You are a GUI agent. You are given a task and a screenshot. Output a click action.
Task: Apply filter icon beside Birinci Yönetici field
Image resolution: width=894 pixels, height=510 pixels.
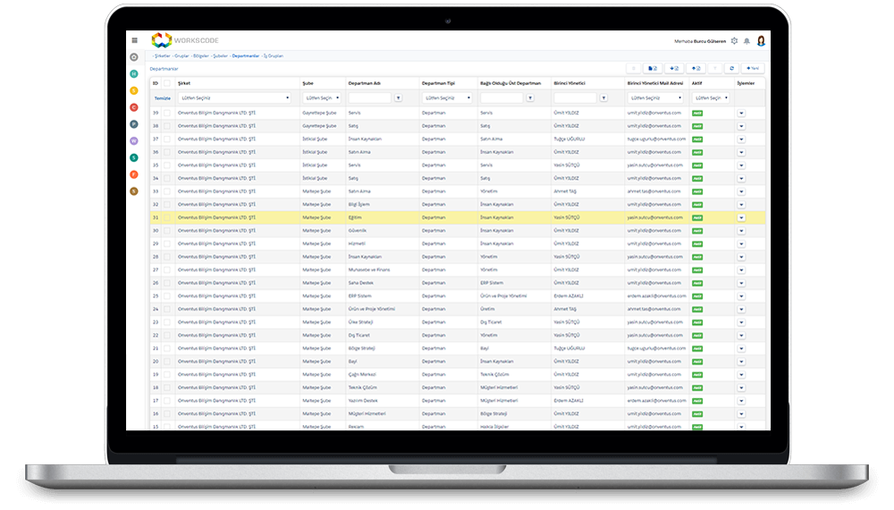603,98
